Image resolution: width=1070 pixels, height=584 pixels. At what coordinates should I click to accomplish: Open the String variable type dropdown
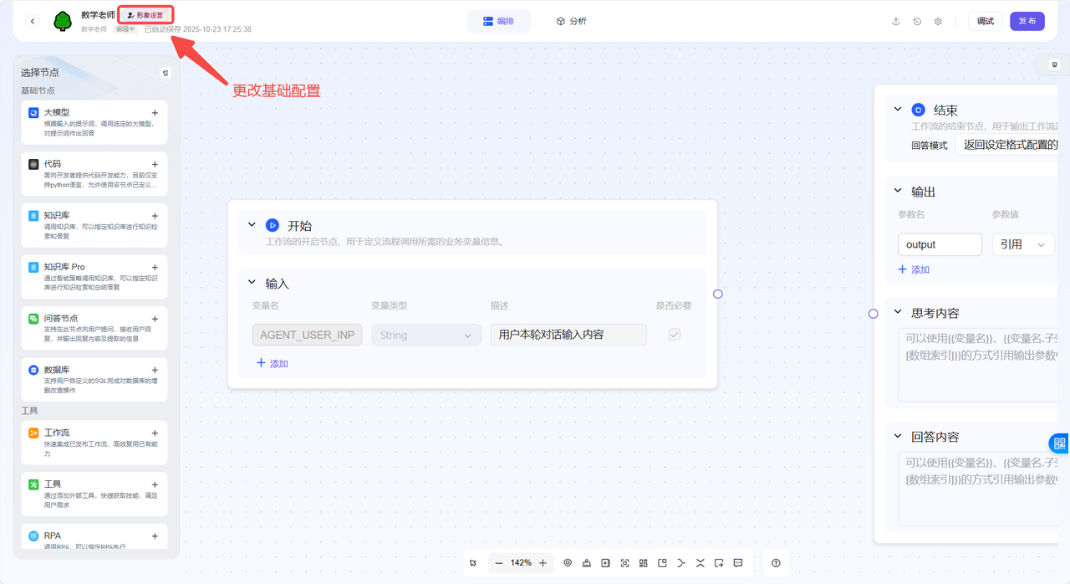click(426, 335)
